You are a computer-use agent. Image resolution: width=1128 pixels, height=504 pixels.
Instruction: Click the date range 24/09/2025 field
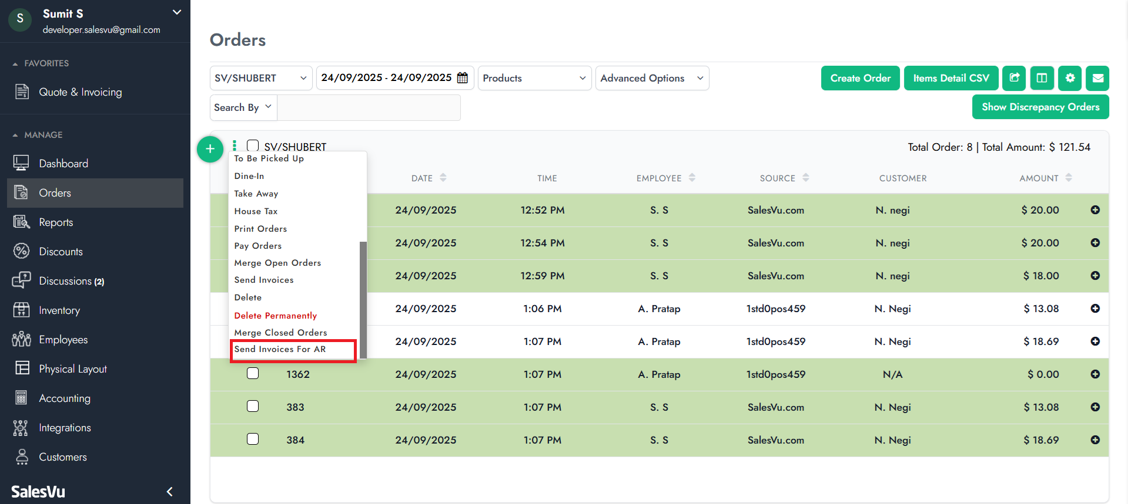point(394,78)
